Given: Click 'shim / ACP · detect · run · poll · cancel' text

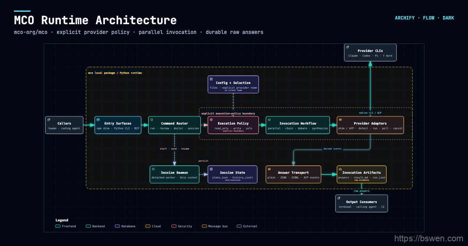Looking at the screenshot, I should coord(370,128).
